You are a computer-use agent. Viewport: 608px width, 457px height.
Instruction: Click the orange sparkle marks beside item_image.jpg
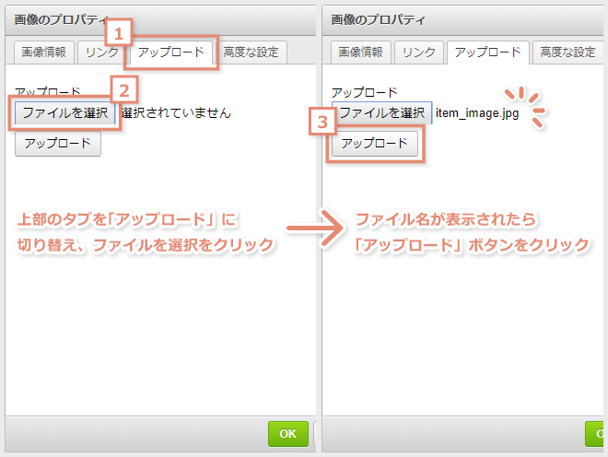[x=527, y=105]
